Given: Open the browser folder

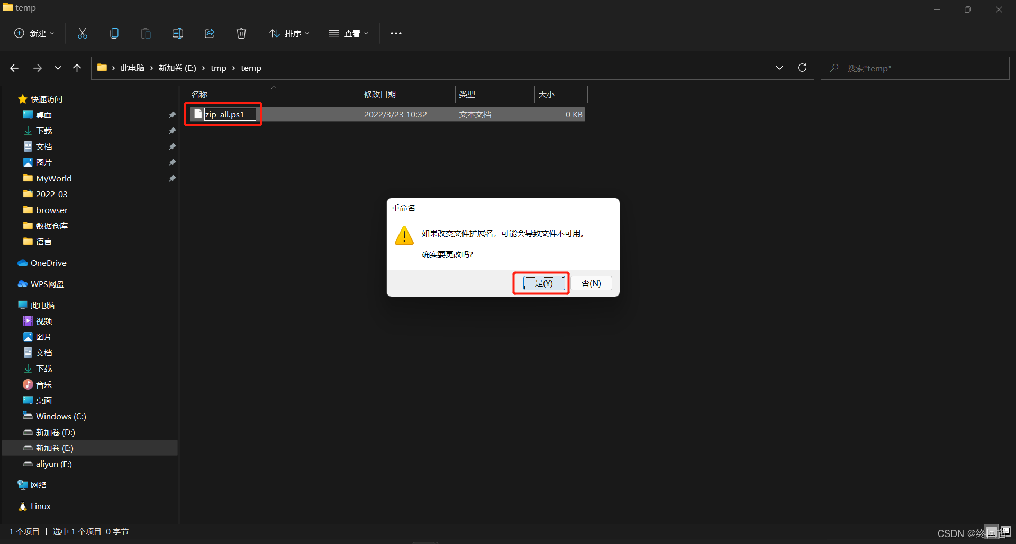Looking at the screenshot, I should click(51, 210).
